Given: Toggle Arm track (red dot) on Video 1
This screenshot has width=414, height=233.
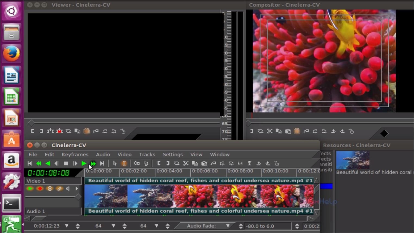Looking at the screenshot, I should click(x=40, y=189).
